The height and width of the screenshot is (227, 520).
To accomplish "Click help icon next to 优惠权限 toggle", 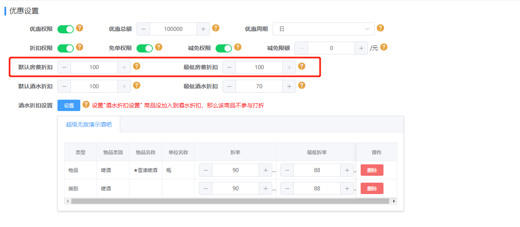I will 80,28.
